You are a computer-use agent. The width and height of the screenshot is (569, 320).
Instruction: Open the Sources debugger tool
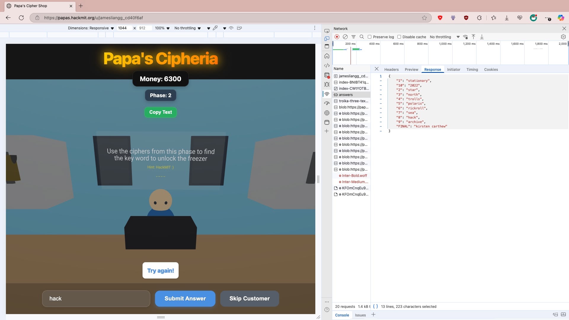327,84
